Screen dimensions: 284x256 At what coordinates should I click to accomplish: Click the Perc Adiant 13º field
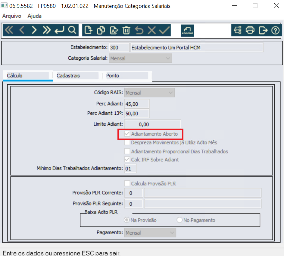137,114
